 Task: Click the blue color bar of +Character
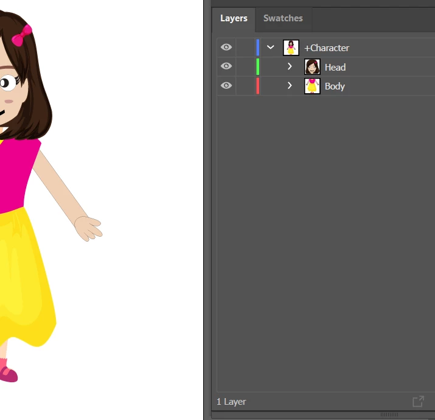point(258,47)
